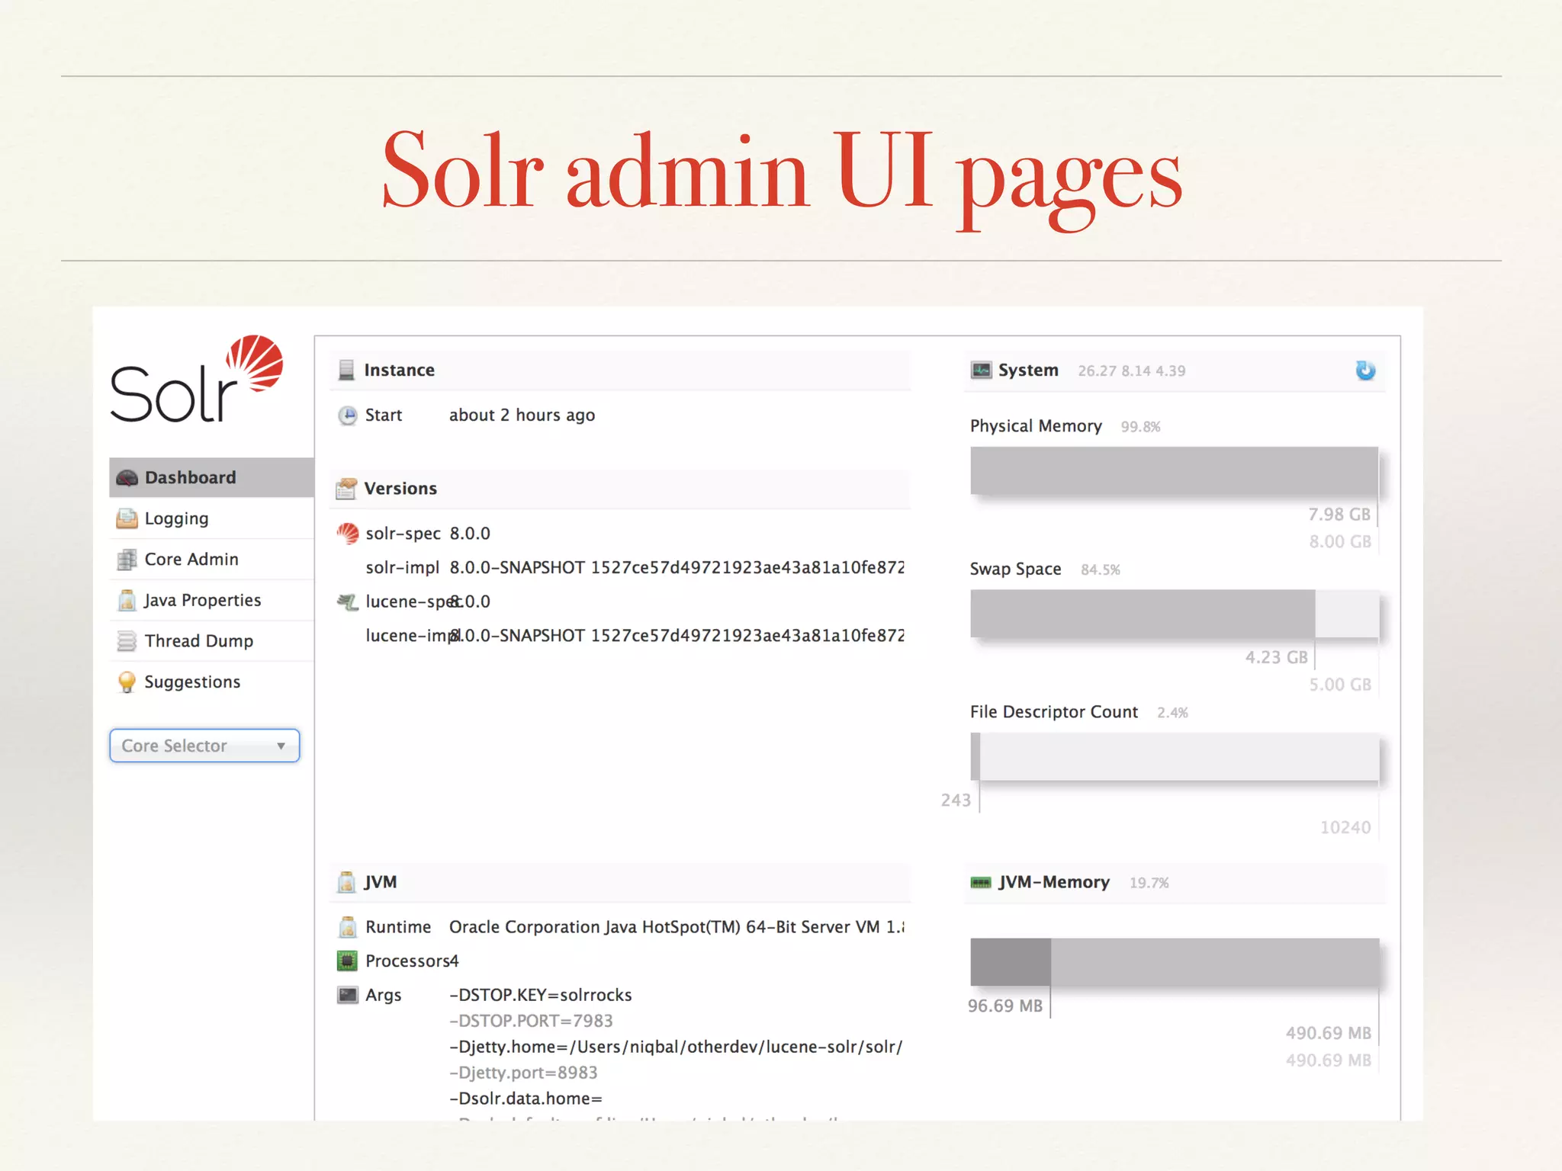The width and height of the screenshot is (1562, 1171).
Task: Click the Runtime Oracle Corporation value
Action: pyautogui.click(x=677, y=927)
